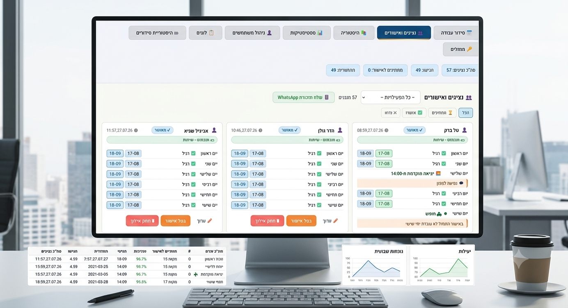
Task: Click the orange בטל אישור button in הדר גולן's card
Action: pyautogui.click(x=301, y=221)
